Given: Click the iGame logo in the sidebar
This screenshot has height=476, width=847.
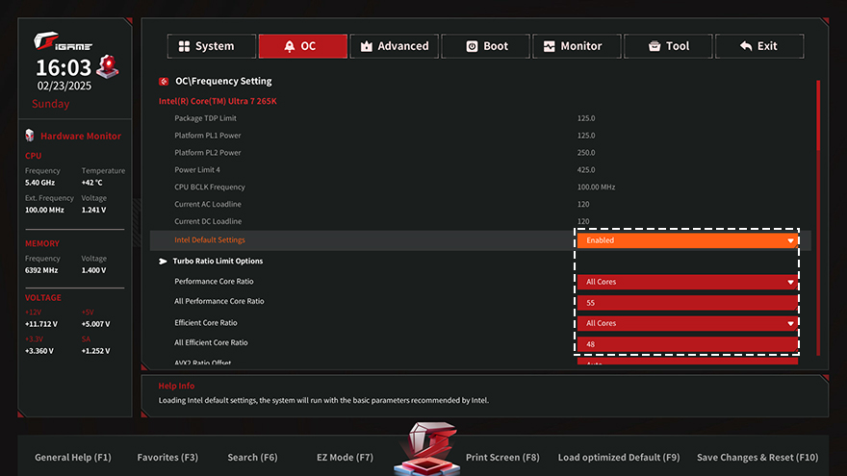Looking at the screenshot, I should [63, 40].
